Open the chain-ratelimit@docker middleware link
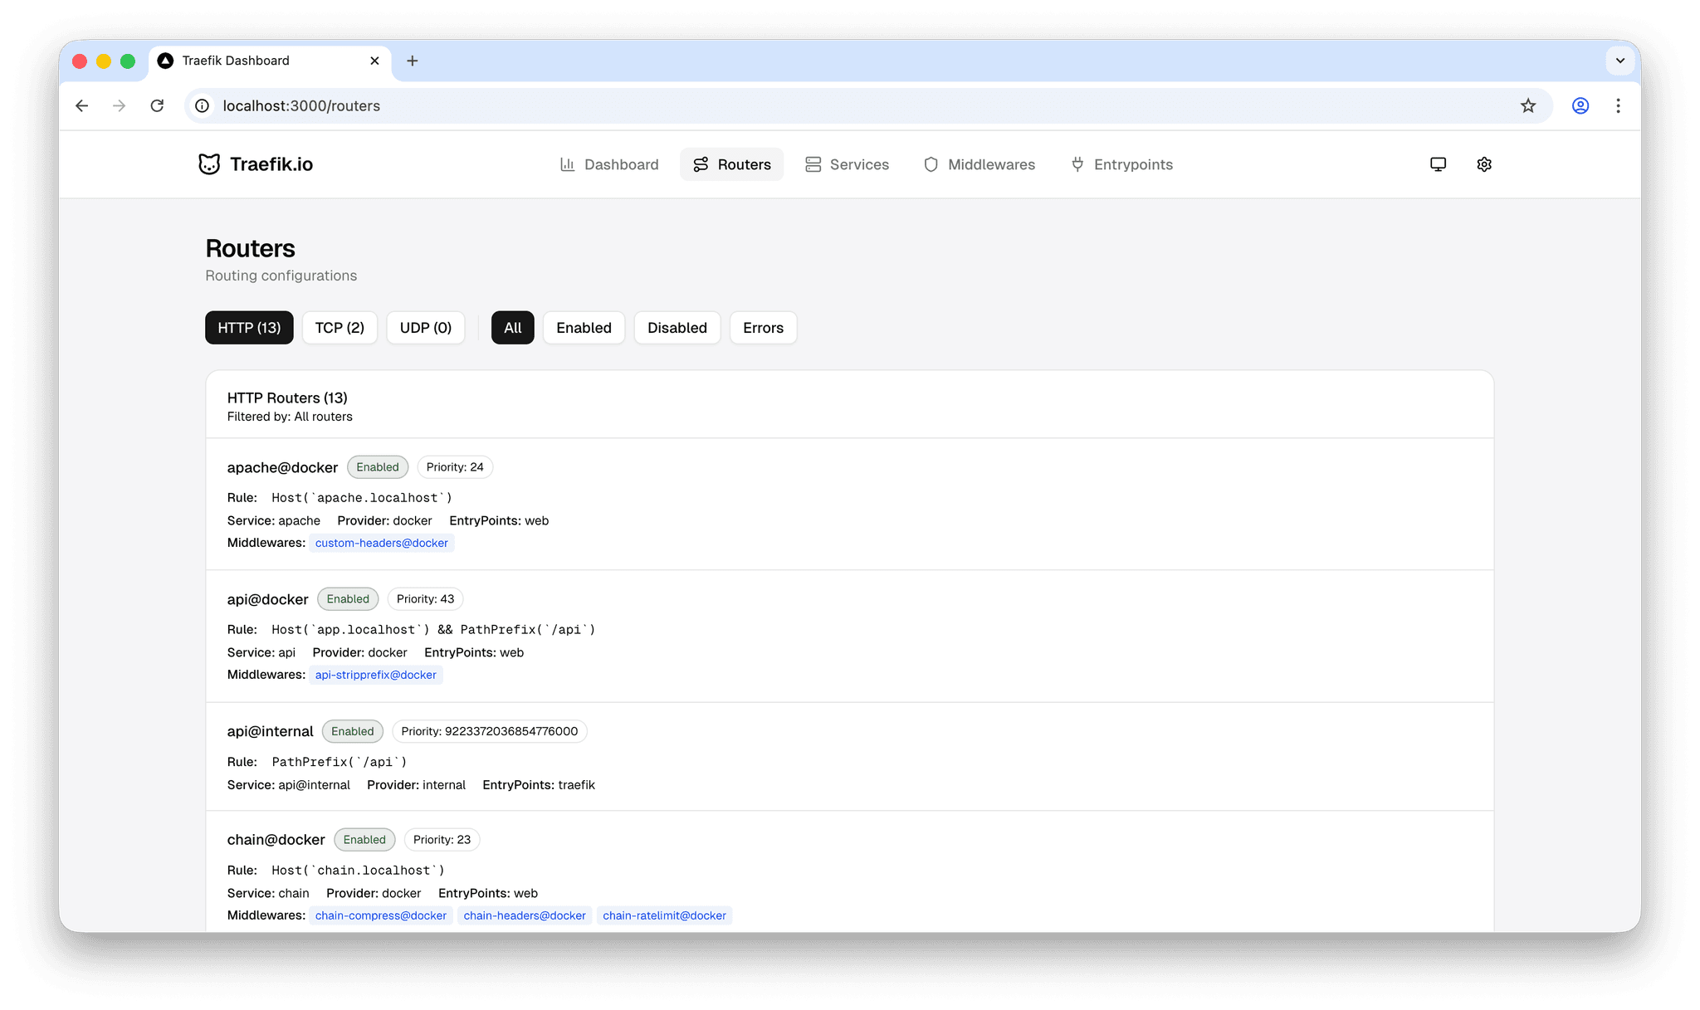 coord(664,915)
